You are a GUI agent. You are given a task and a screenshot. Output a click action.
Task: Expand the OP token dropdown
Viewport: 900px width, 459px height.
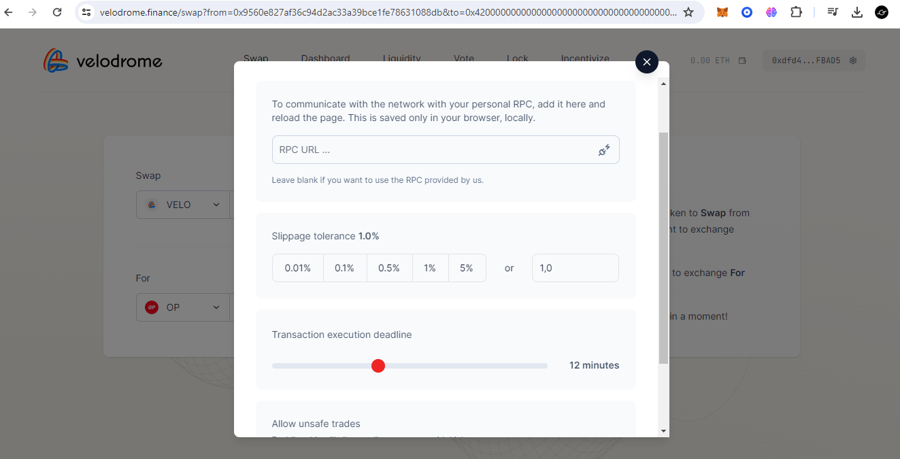[216, 307]
